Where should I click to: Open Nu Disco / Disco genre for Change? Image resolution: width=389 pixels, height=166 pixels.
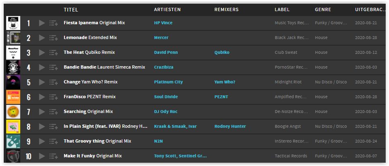[331, 82]
